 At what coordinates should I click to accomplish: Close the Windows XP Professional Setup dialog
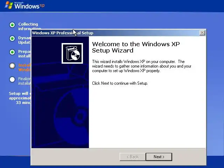point(202,33)
